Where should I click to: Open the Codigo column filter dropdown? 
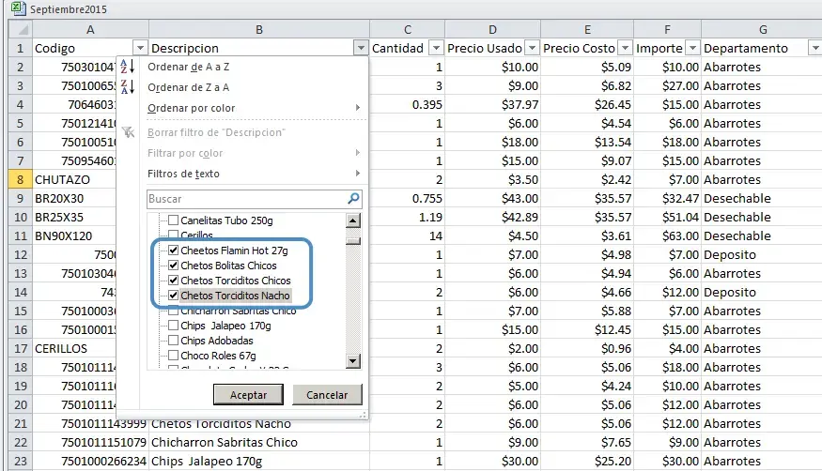tap(140, 48)
